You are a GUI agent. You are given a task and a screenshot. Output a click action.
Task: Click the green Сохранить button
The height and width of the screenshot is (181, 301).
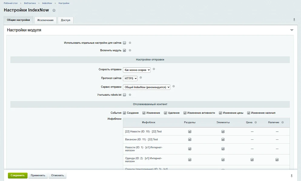pos(18,175)
